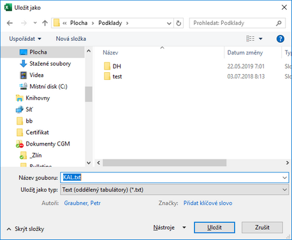Click the DH folder icon
The image size is (292, 240).
[x=107, y=66]
